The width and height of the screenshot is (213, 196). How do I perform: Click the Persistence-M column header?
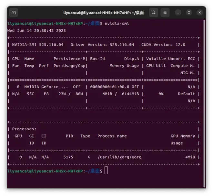[x=69, y=59]
